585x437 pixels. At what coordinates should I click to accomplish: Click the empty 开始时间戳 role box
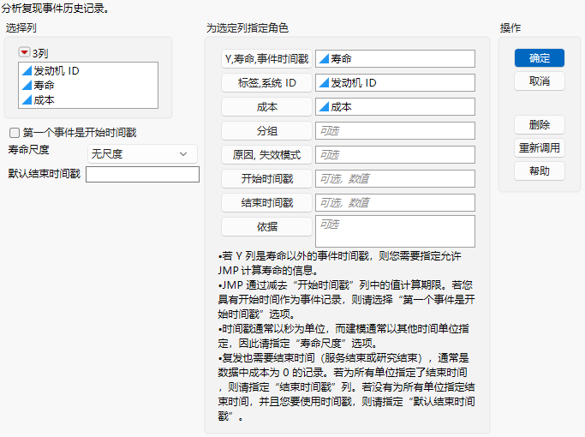395,178
